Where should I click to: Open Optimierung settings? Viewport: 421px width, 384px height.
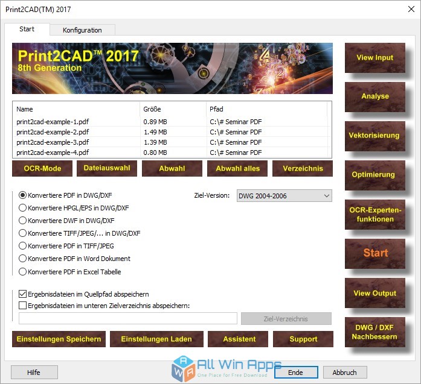click(x=375, y=175)
